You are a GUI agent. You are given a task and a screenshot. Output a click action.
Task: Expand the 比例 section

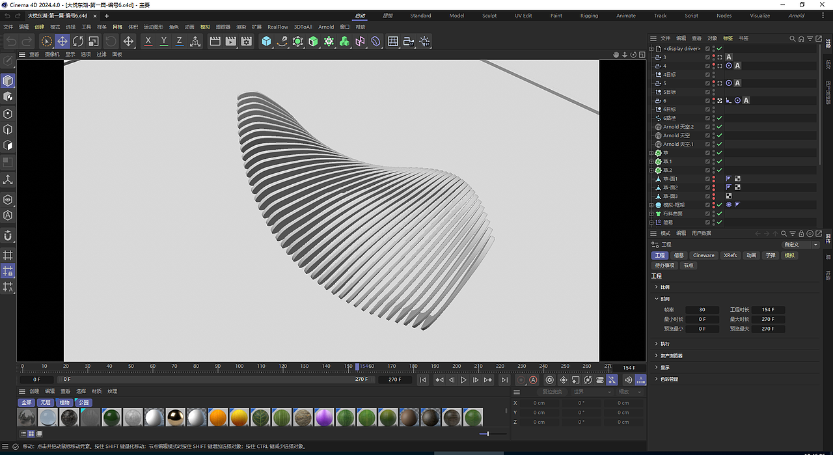(x=656, y=287)
